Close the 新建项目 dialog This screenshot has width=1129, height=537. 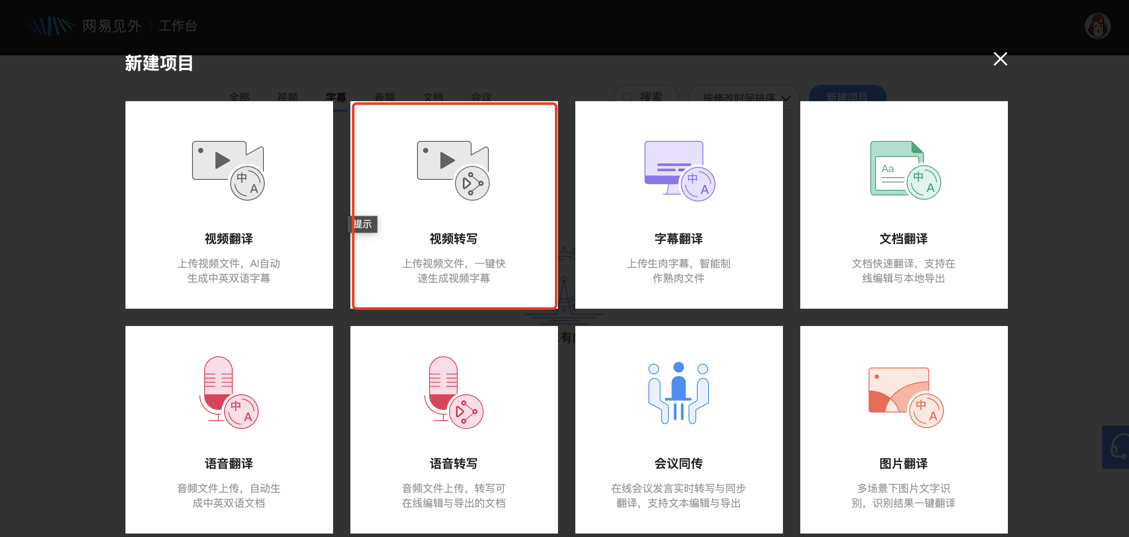tap(1000, 59)
